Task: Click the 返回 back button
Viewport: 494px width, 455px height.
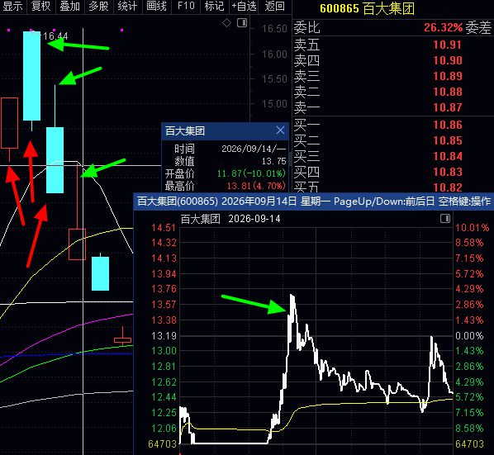Action: (x=275, y=7)
